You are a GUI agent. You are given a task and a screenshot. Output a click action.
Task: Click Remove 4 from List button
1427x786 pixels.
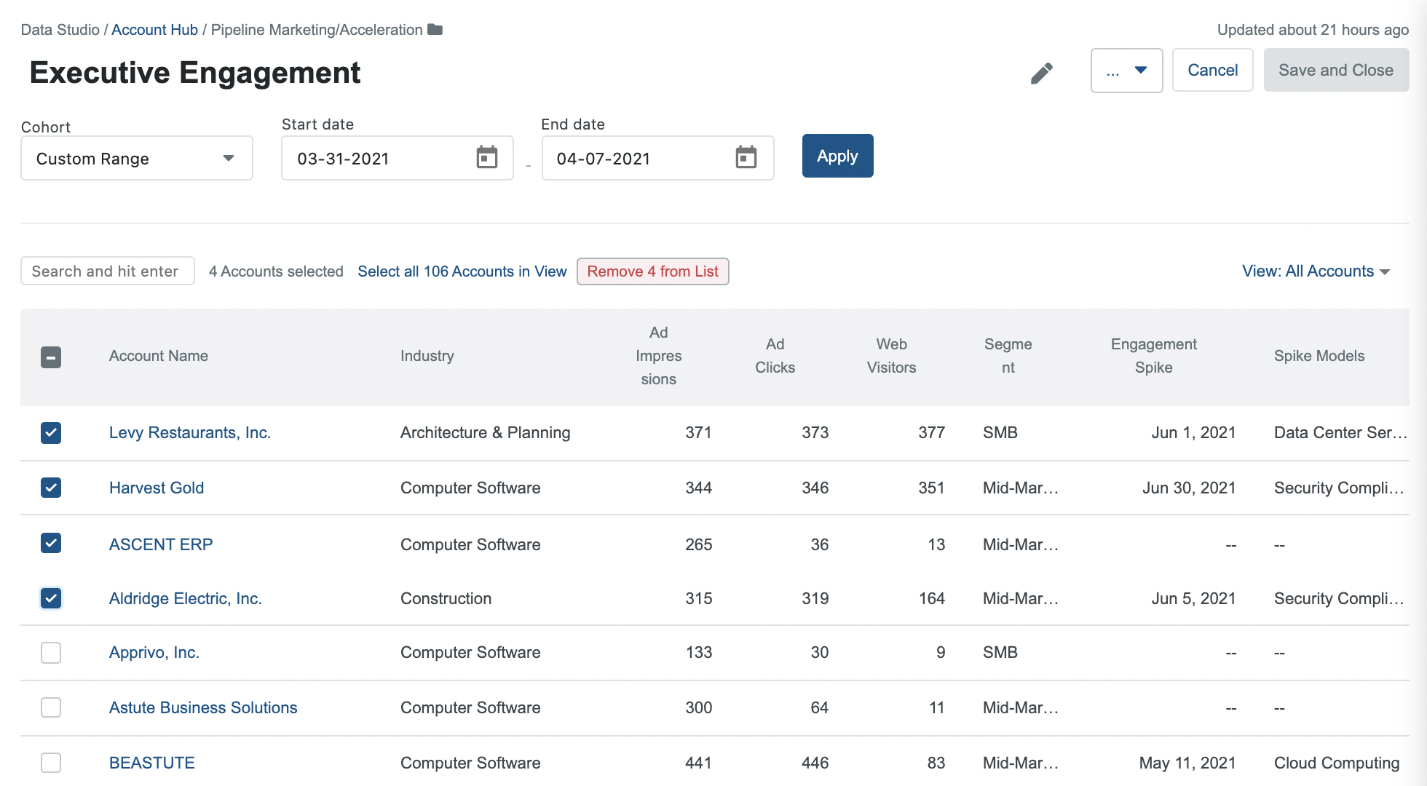[x=653, y=271]
